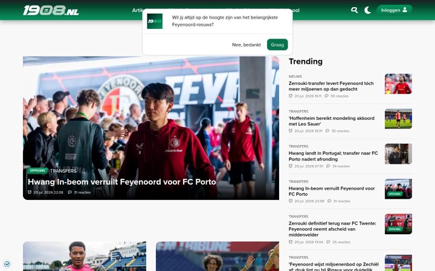Open the tribune photo article card
Screen dimensions: 435x271
click(217, 256)
